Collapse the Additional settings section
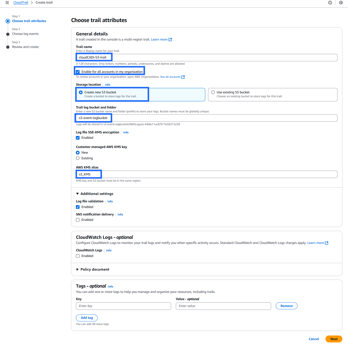 pyautogui.click(x=77, y=194)
